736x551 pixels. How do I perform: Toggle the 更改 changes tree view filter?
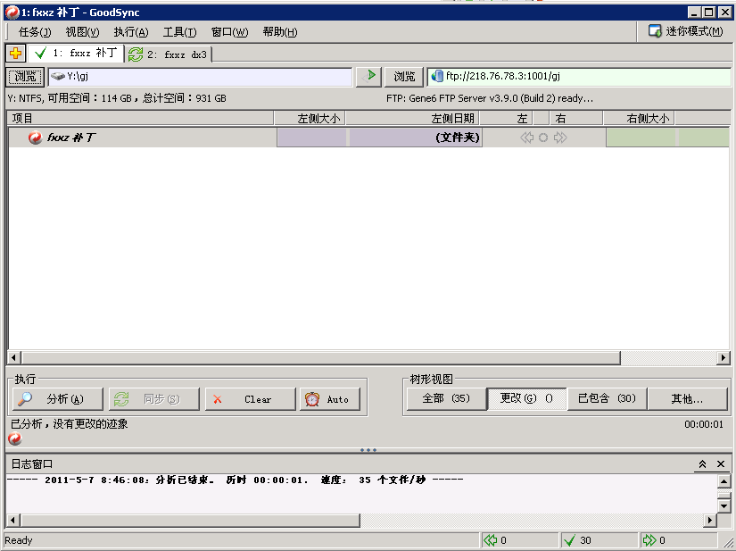click(526, 398)
